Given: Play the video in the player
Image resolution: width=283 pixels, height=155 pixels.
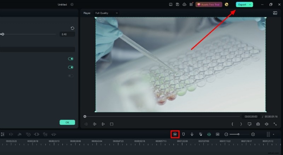Looking at the screenshot, I should click(x=103, y=124).
